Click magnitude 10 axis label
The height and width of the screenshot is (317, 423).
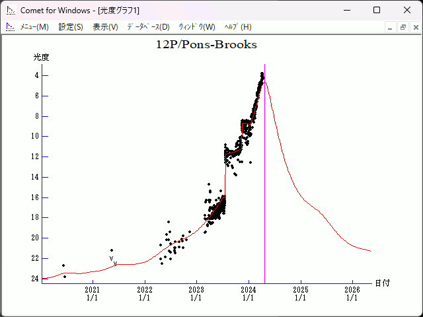tap(35, 136)
